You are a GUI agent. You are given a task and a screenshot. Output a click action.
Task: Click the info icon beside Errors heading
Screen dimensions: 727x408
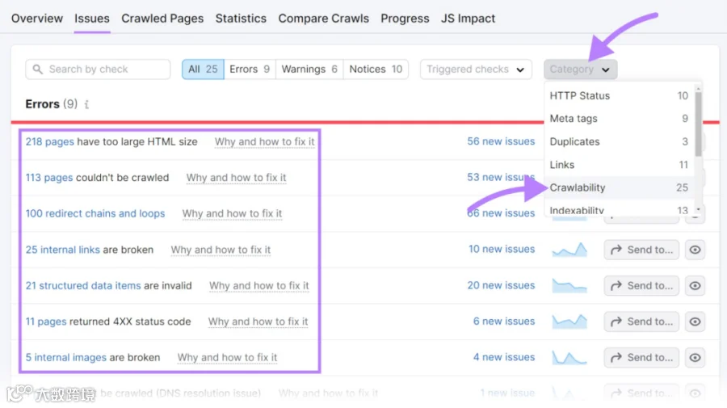(86, 104)
